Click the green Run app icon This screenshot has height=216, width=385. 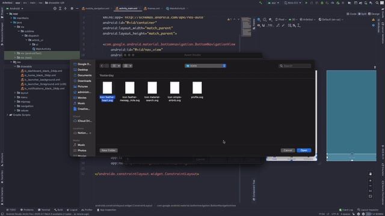click(306, 3)
